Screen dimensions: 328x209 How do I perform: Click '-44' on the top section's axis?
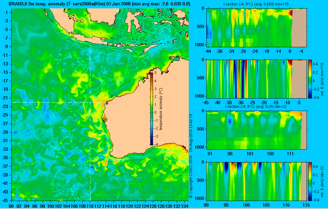208,51
